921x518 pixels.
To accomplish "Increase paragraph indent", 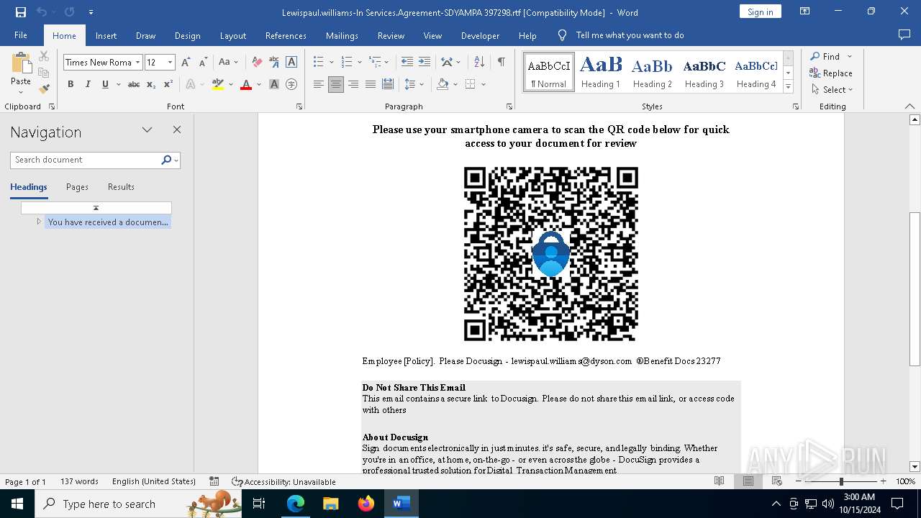I will 425,62.
